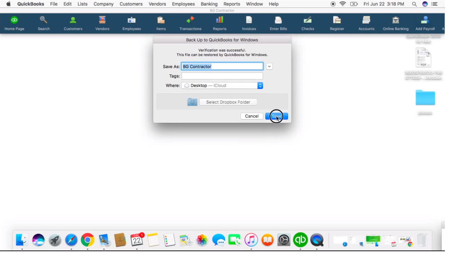Screen dimensions: 451x253
Task: Open the Accounts toolbar icon
Action: (366, 23)
